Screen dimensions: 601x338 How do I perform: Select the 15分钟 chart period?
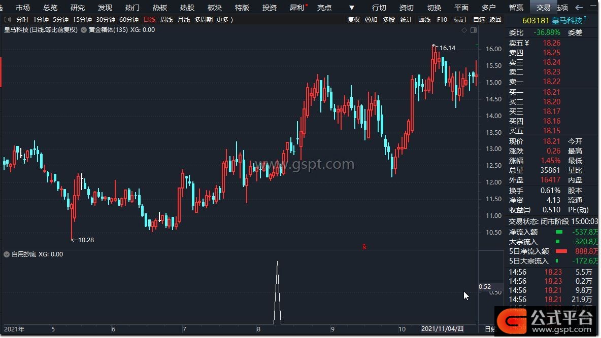pyautogui.click(x=82, y=20)
